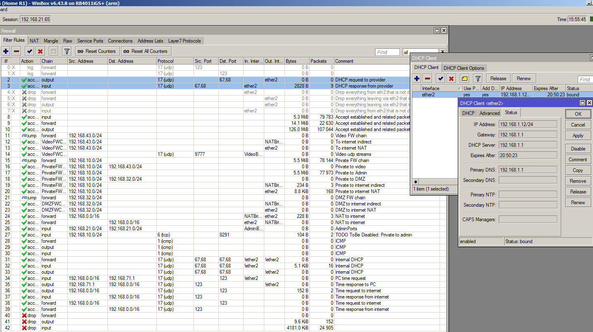Open the Mangle tab
This screenshot has height=332, width=593.
tap(51, 41)
